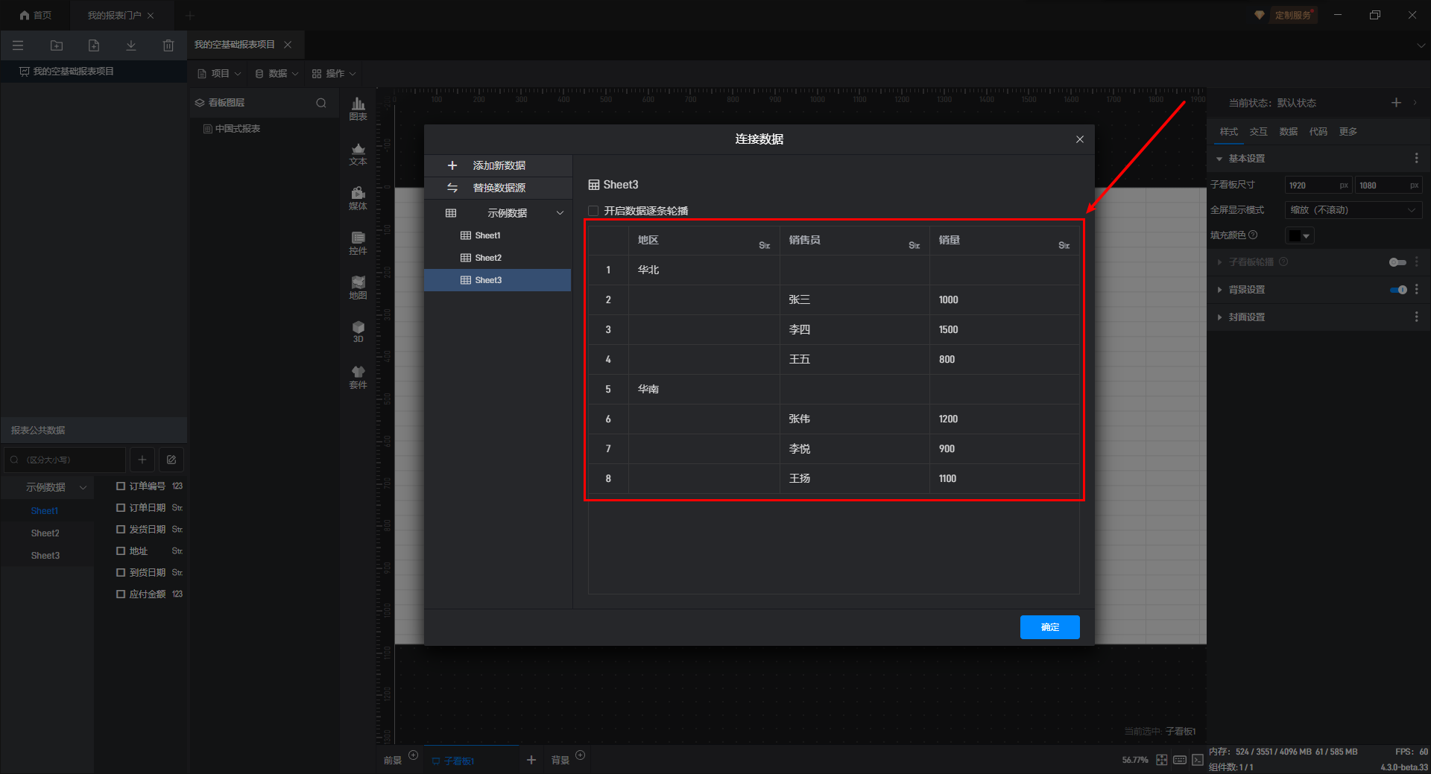Viewport: 1431px width, 774px height.
Task: Click the search icon in 看板图层 panel
Action: (321, 103)
